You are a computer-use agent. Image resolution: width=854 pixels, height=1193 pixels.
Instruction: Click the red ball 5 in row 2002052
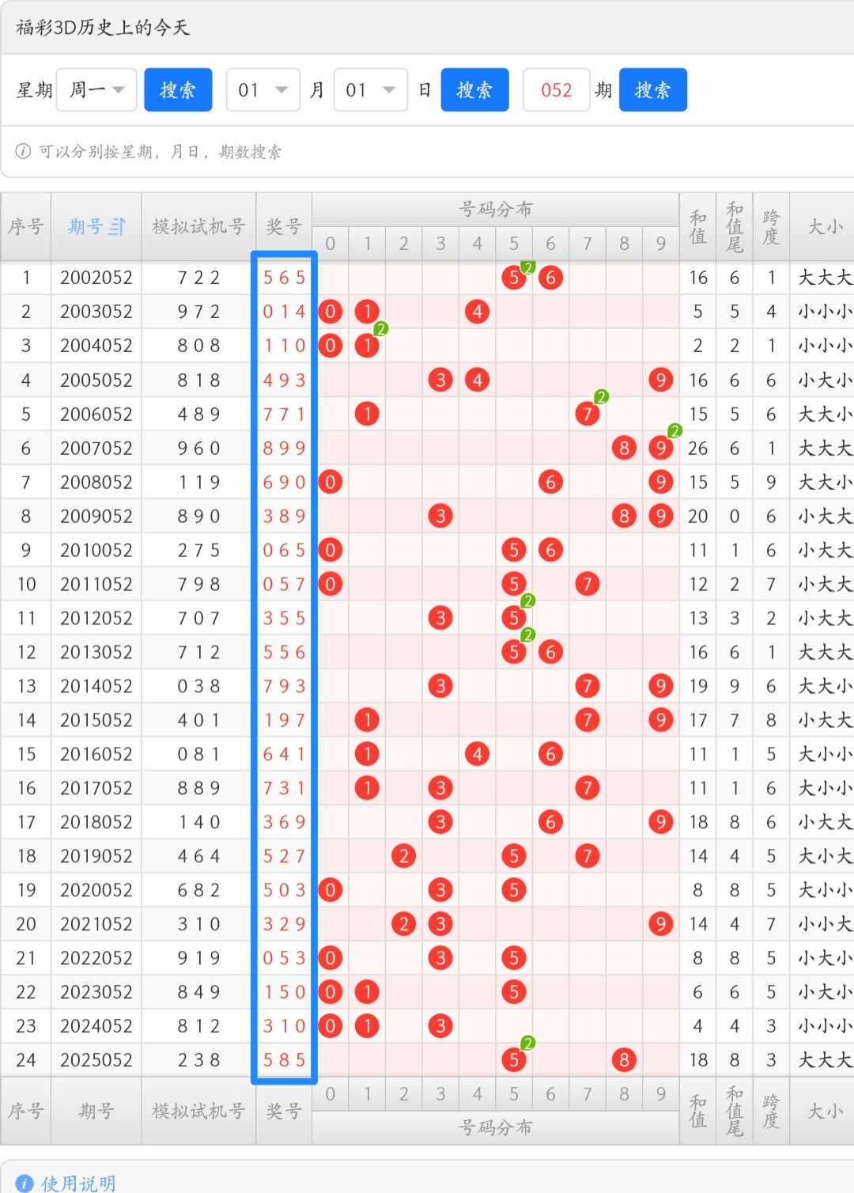click(514, 278)
